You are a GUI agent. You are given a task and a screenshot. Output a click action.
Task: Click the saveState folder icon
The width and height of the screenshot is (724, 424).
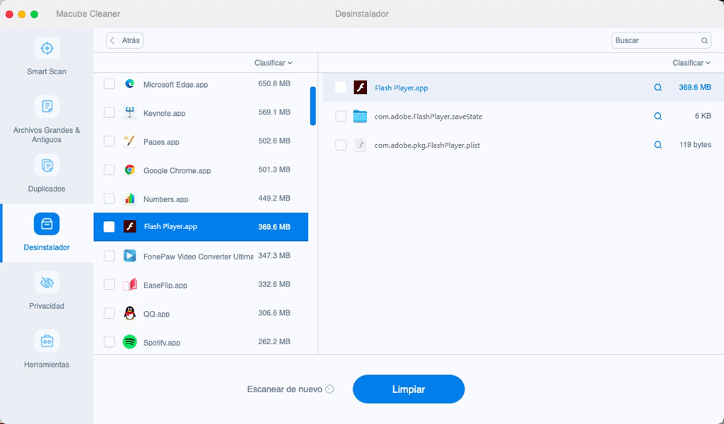click(360, 117)
